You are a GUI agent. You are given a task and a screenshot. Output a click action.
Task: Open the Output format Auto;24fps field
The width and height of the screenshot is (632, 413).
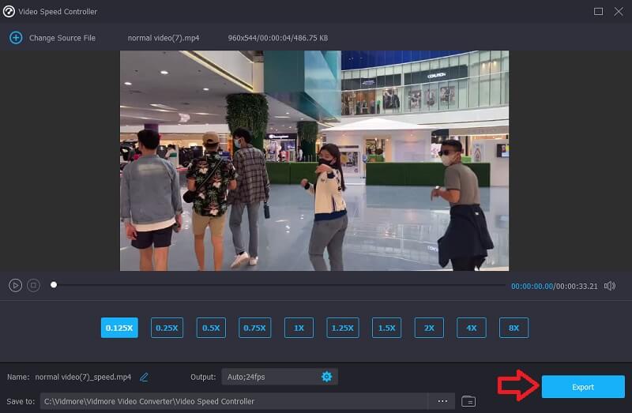tap(269, 377)
